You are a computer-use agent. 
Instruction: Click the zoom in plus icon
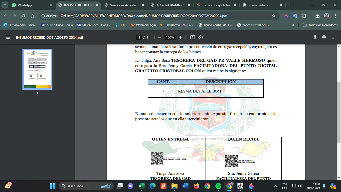180,37
